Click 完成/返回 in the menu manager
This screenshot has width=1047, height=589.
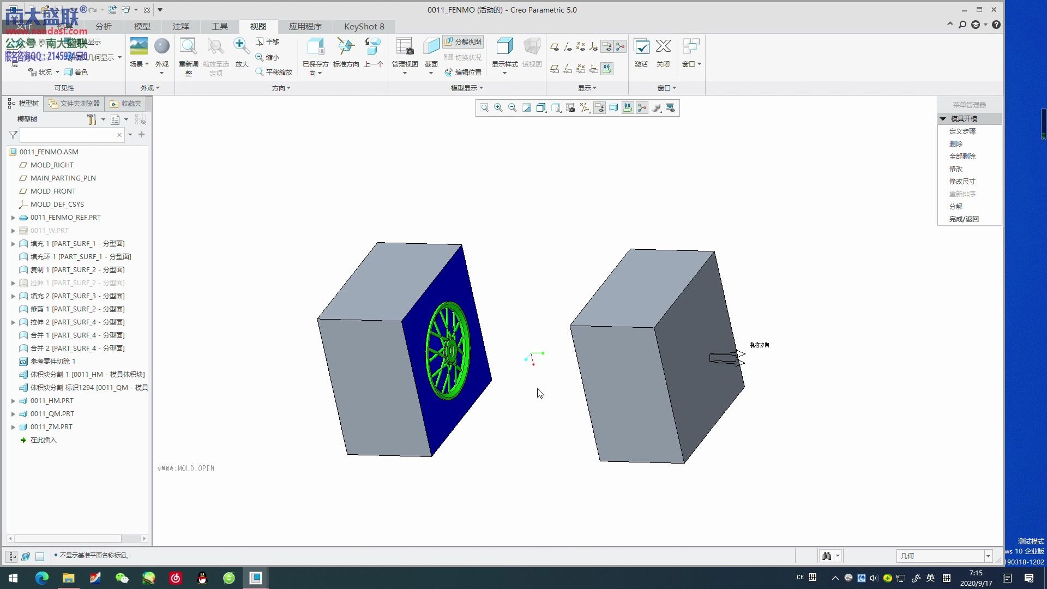[964, 219]
